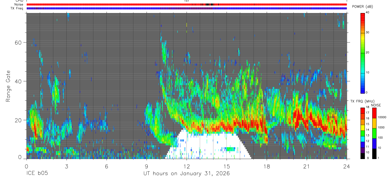Select the cyan 12 MHz frequency swatch
This screenshot has width=390, height=180.
[x=362, y=139]
